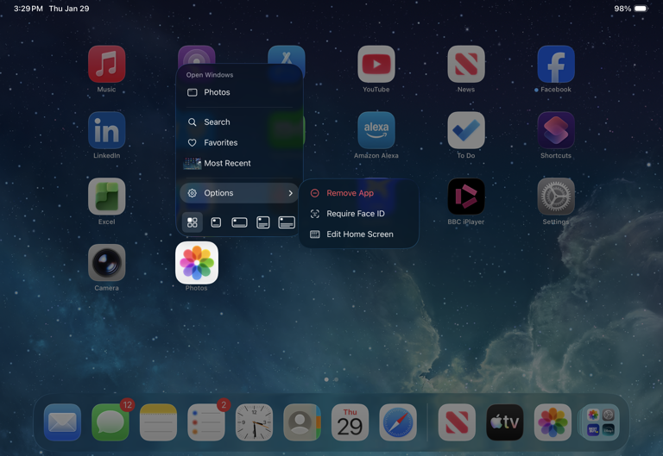Tap the Photos app icon on home screen

[x=197, y=263]
